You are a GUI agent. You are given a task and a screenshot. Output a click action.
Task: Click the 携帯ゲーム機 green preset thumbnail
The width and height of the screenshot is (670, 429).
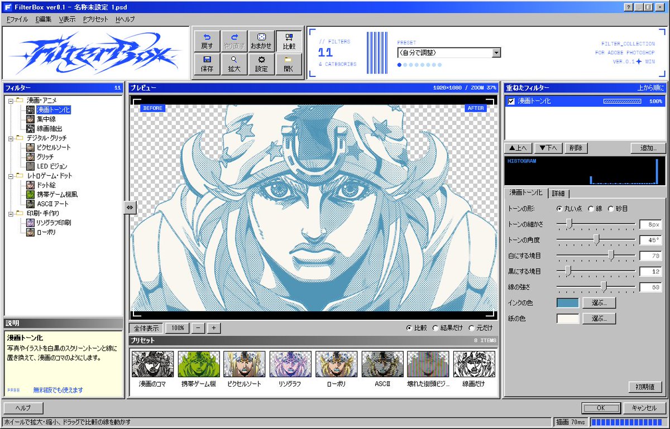coord(199,364)
